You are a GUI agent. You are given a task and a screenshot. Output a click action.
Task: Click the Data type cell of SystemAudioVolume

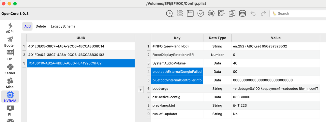(217, 63)
